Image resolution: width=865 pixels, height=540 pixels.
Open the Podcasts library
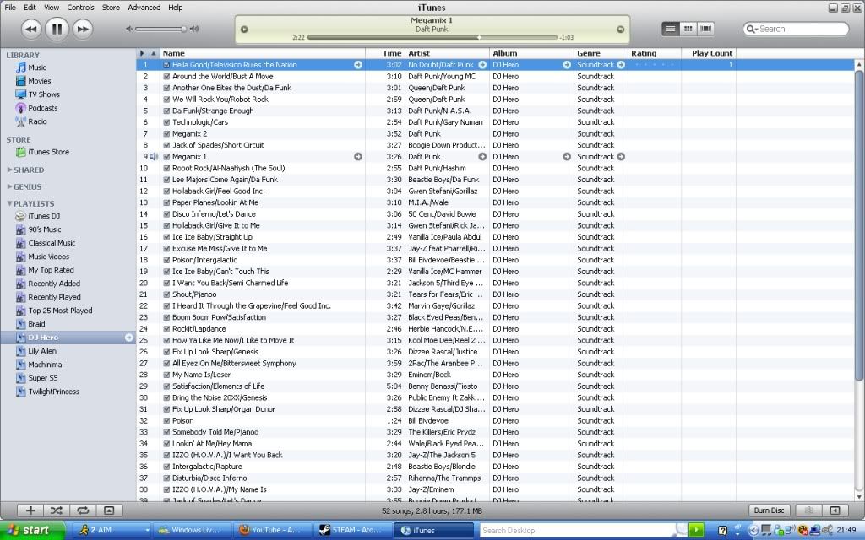point(42,108)
